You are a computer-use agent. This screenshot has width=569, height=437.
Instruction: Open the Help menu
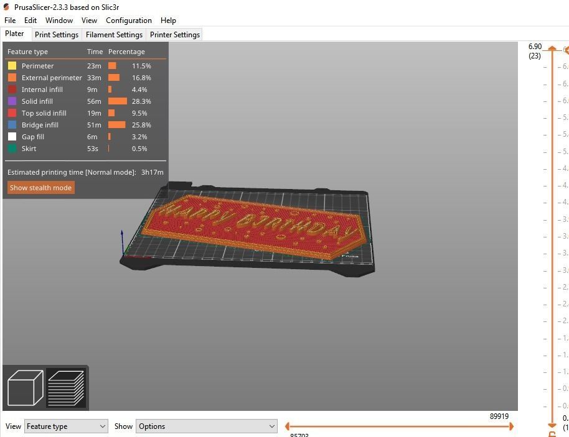click(168, 21)
